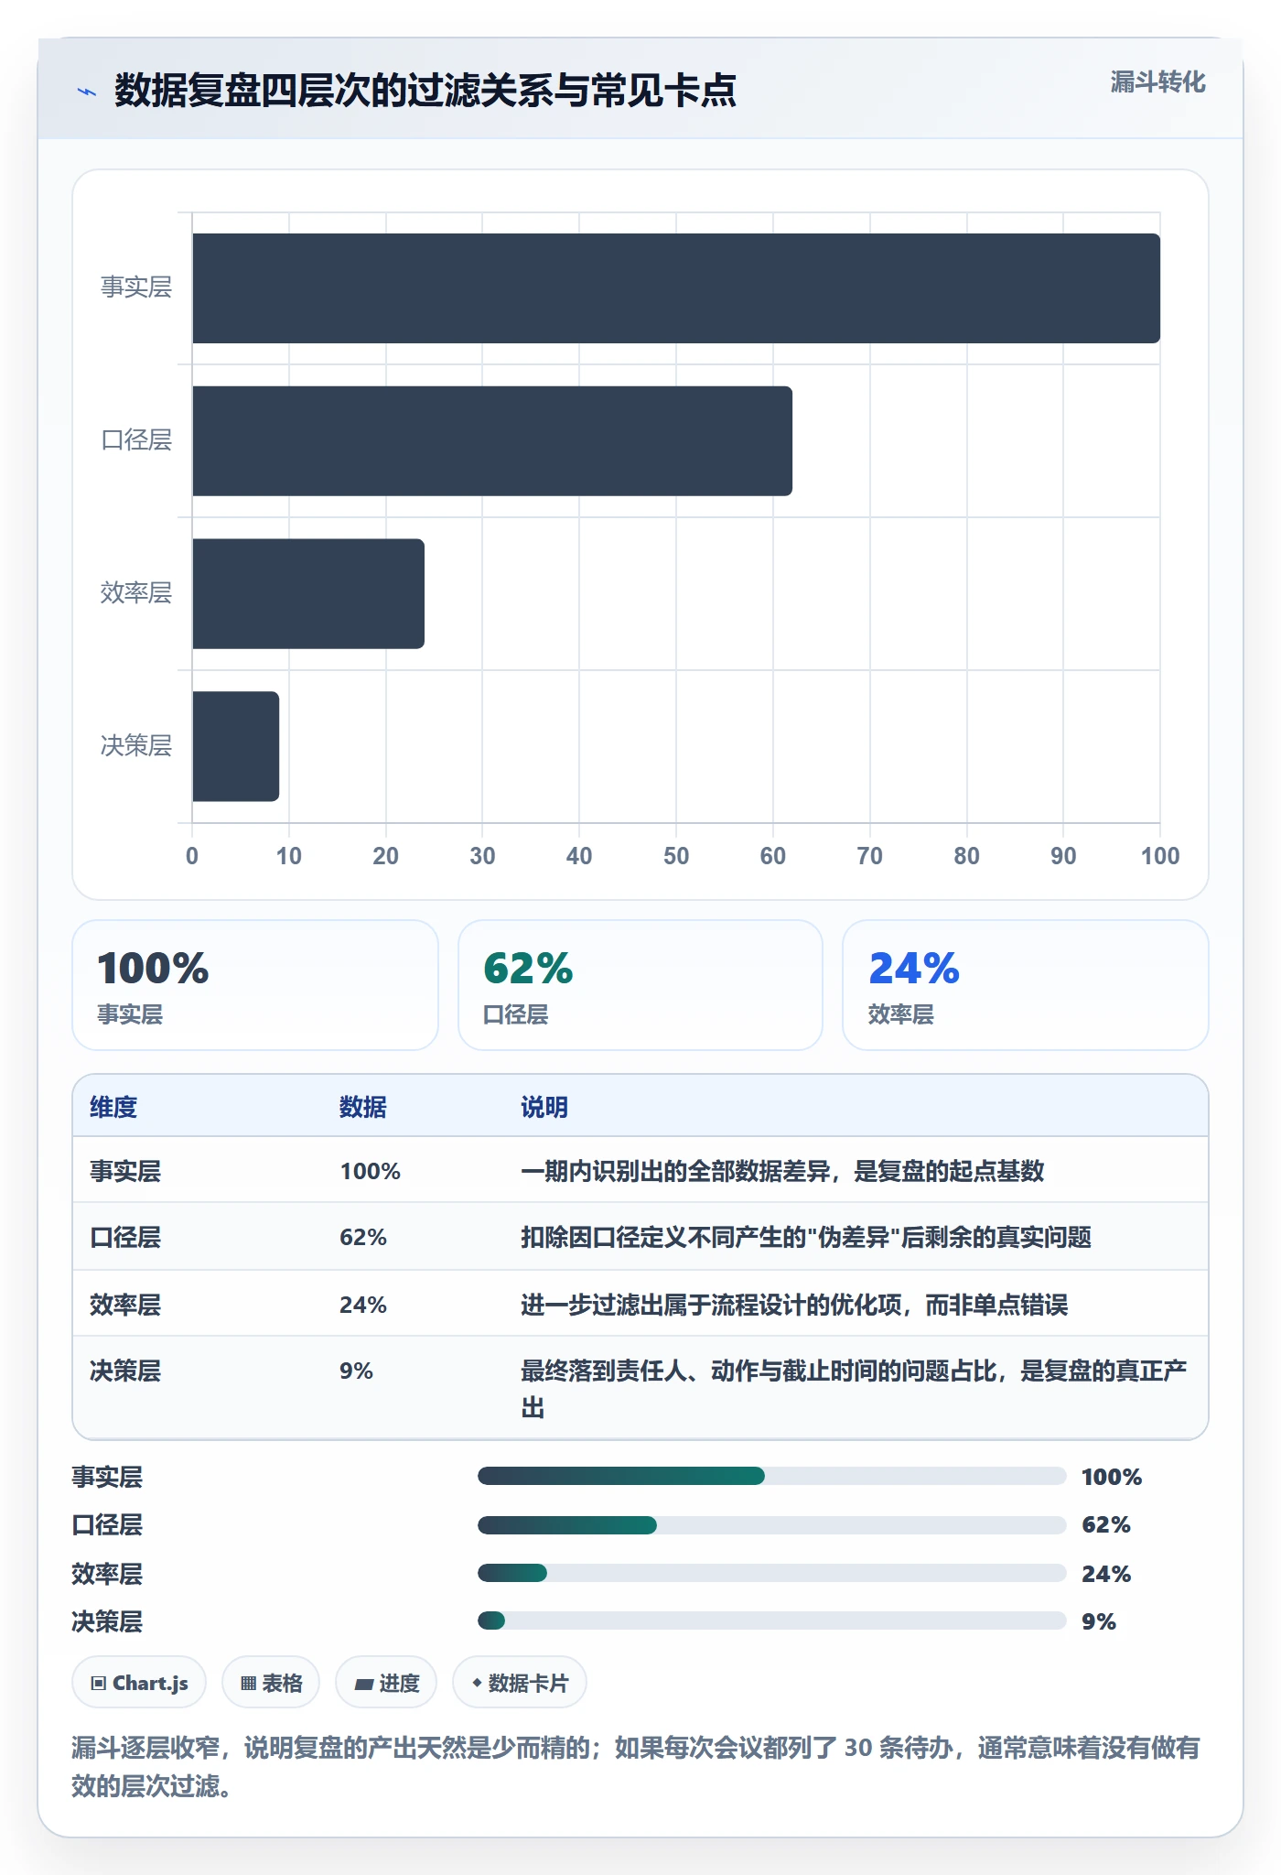Open the 24% 效率层 stat card
The image size is (1281, 1875).
pos(1026,985)
